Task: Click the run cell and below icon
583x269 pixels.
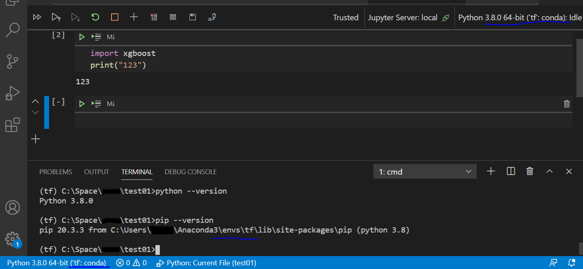Action: coord(75,17)
